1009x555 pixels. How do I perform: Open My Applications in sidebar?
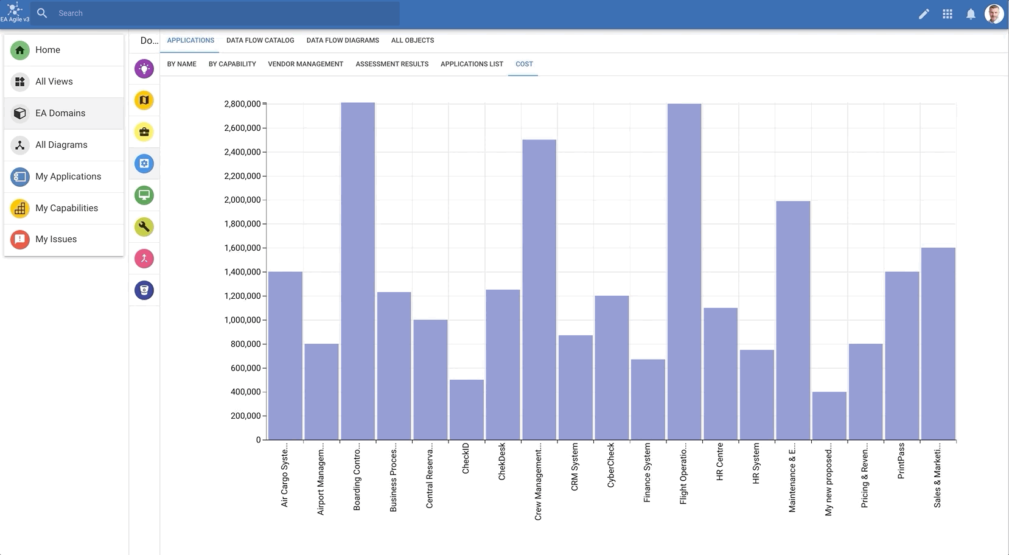[68, 176]
